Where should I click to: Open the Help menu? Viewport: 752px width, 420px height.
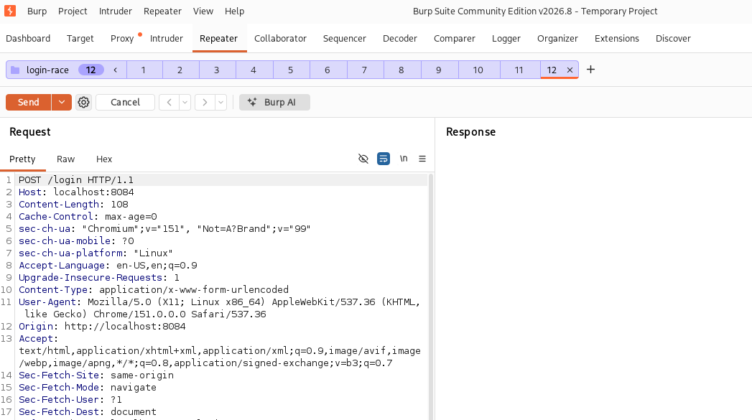coord(235,11)
